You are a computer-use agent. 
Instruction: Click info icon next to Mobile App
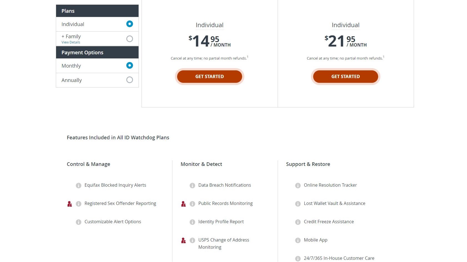pos(298,240)
